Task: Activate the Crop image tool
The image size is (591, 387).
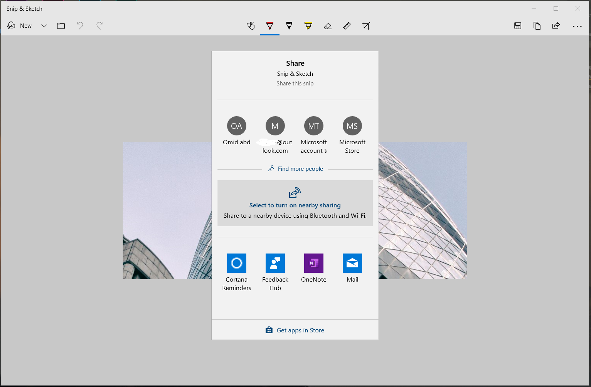Action: (x=366, y=26)
